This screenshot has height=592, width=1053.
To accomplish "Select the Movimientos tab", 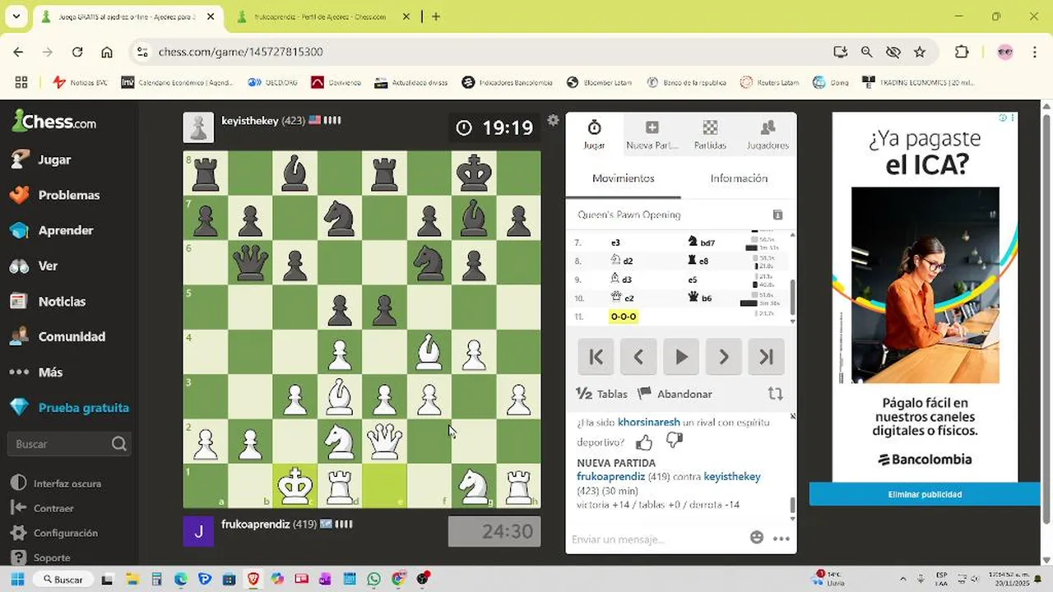I will (x=624, y=178).
